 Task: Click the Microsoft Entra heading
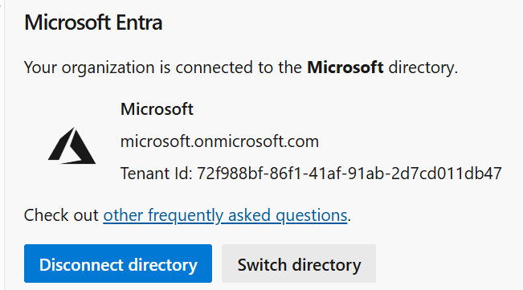pyautogui.click(x=93, y=22)
